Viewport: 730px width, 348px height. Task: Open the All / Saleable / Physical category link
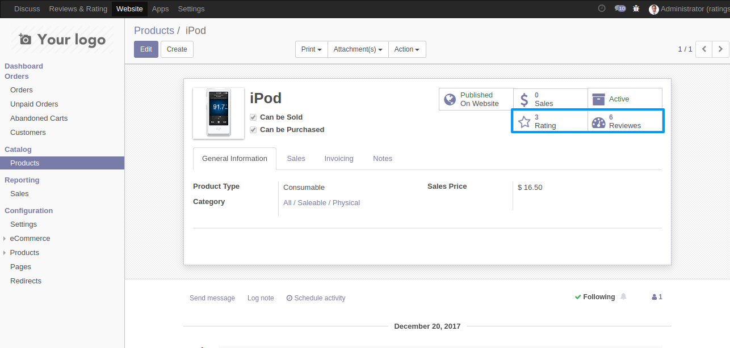pyautogui.click(x=321, y=203)
